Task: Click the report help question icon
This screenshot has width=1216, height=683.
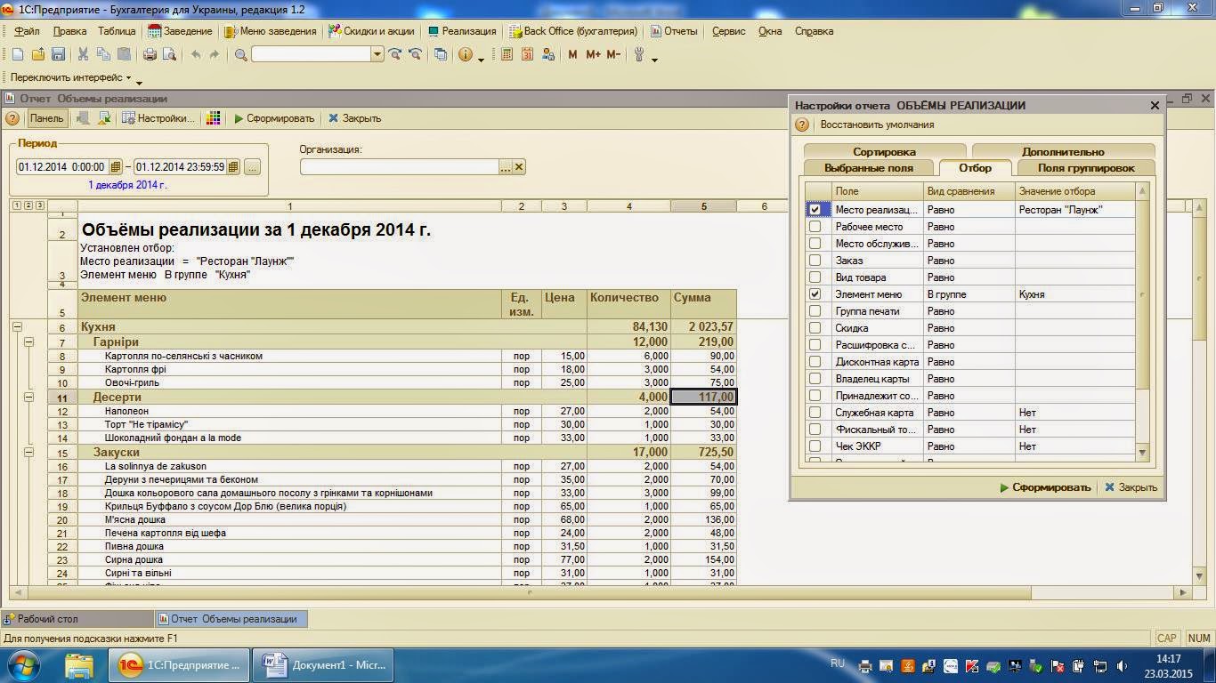Action: pyautogui.click(x=12, y=118)
